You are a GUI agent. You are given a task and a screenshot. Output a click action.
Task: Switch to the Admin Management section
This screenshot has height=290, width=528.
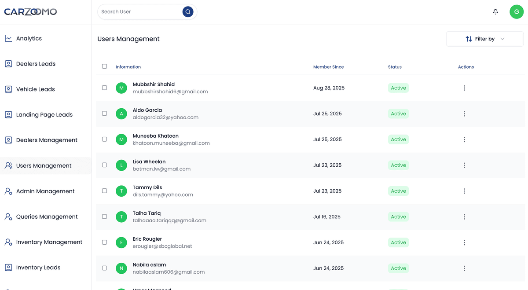click(45, 191)
